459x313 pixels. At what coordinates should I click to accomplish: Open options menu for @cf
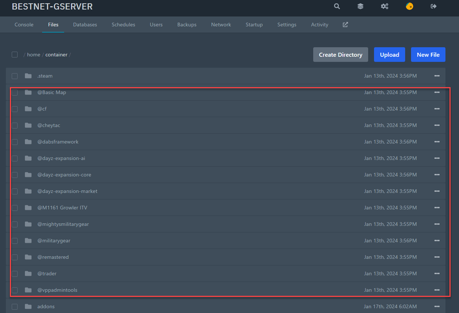tap(437, 109)
